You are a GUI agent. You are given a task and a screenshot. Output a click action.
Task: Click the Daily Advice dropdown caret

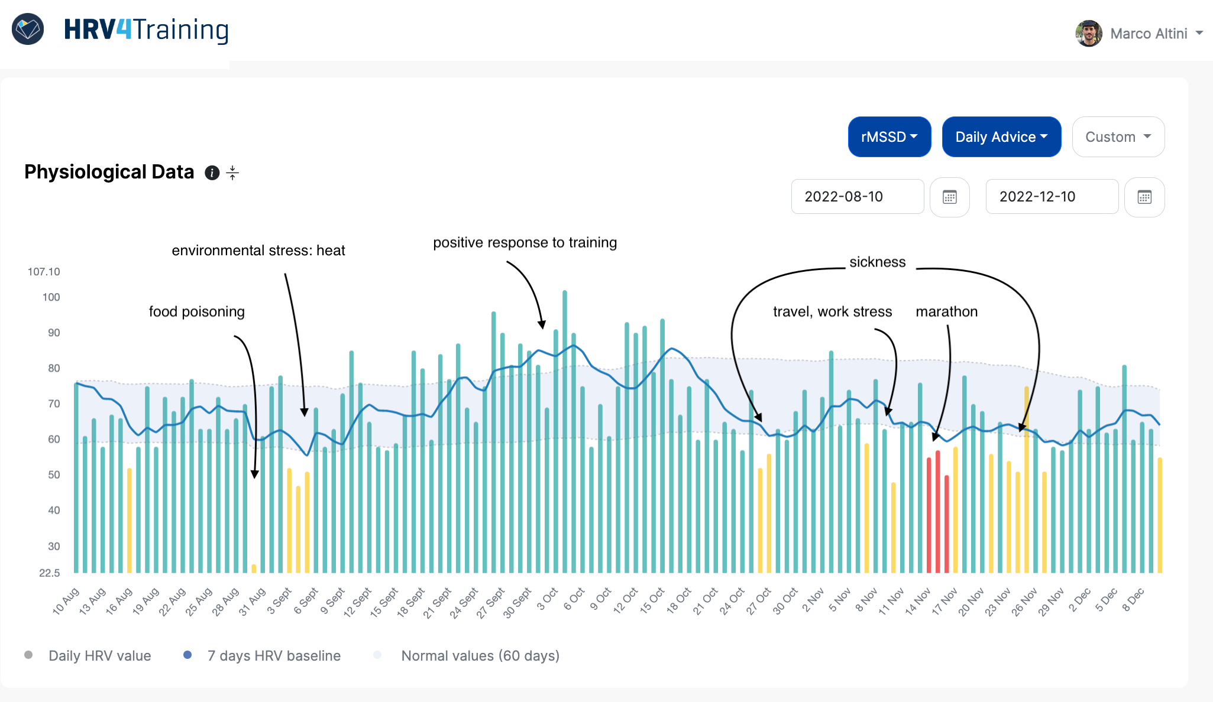click(1044, 136)
